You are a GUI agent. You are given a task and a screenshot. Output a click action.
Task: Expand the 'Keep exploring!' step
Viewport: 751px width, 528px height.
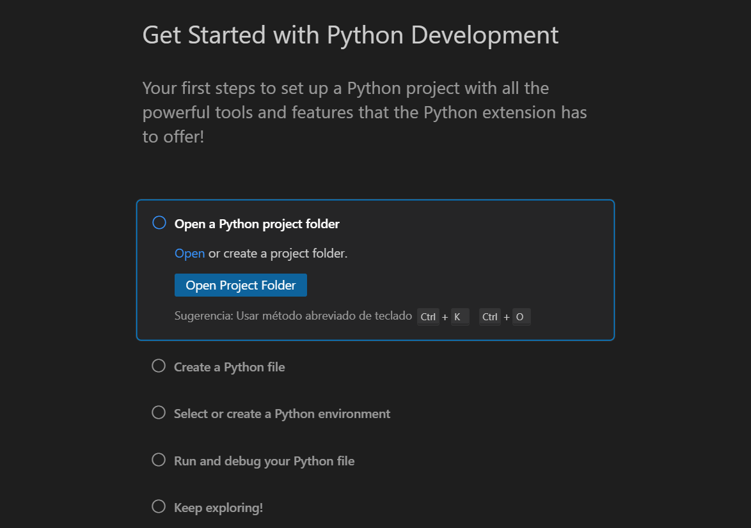coord(218,508)
